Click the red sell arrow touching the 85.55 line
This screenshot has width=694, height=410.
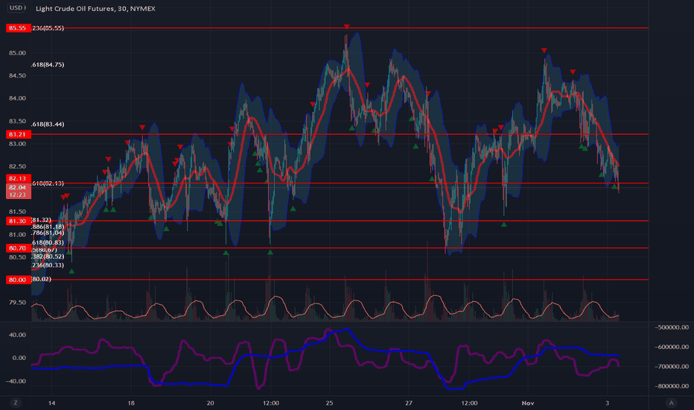click(x=346, y=27)
